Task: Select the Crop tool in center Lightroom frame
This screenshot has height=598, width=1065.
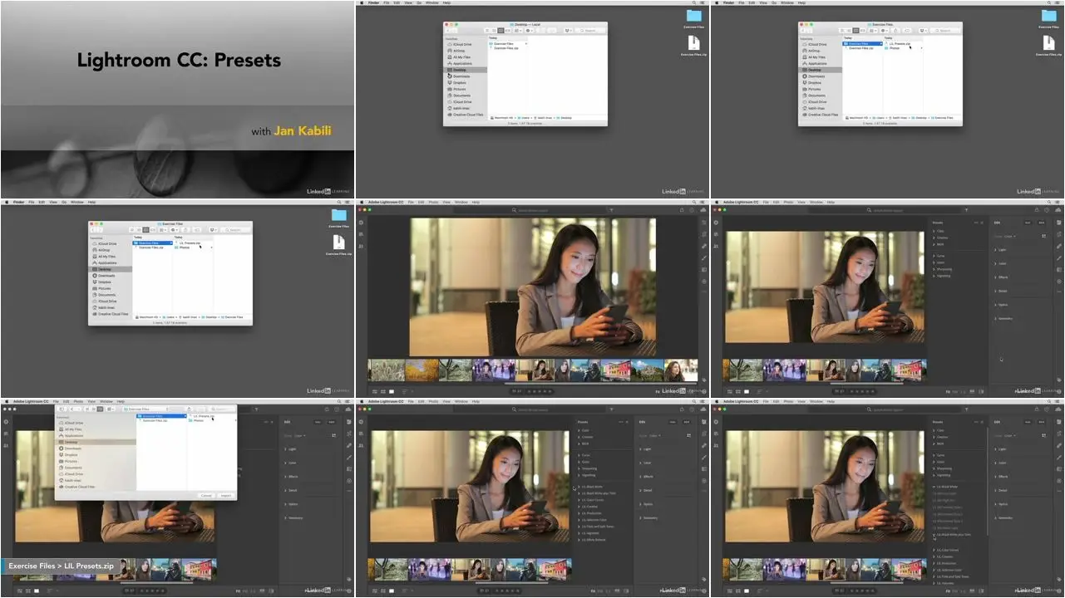Action: (703, 234)
